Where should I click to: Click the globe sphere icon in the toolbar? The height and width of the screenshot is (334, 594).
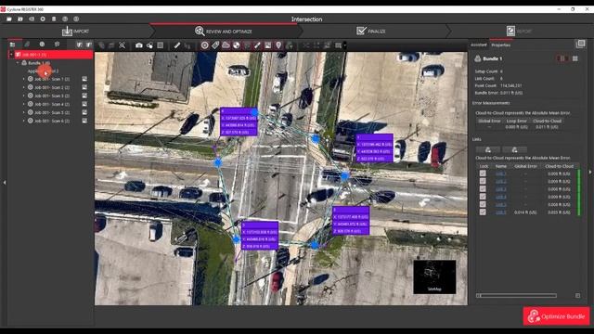pyautogui.click(x=237, y=45)
